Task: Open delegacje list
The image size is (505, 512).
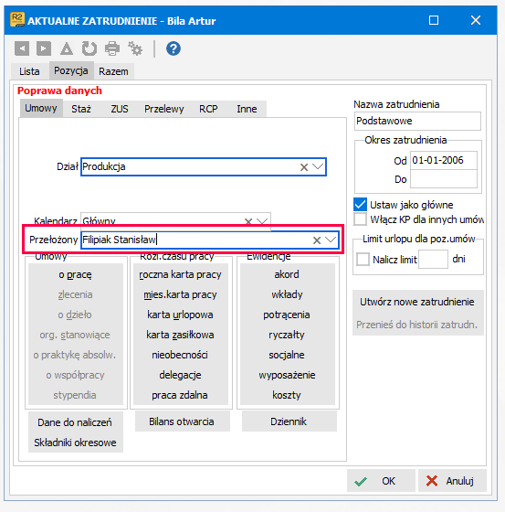Action: click(x=180, y=375)
